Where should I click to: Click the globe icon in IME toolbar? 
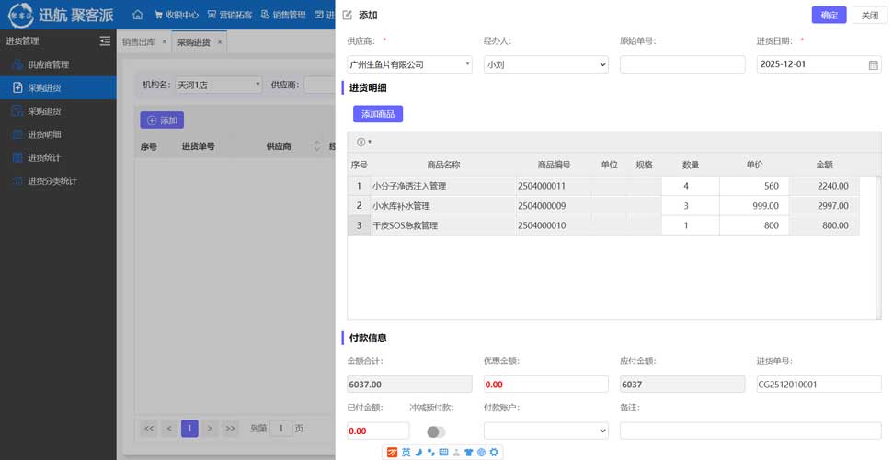[x=481, y=452]
